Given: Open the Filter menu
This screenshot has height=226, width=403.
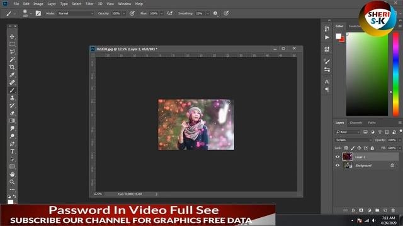Looking at the screenshot, I should click(89, 4).
